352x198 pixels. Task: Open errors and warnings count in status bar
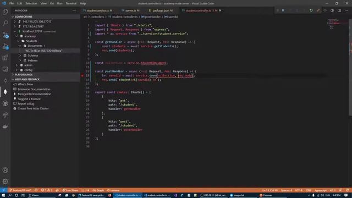(47, 190)
